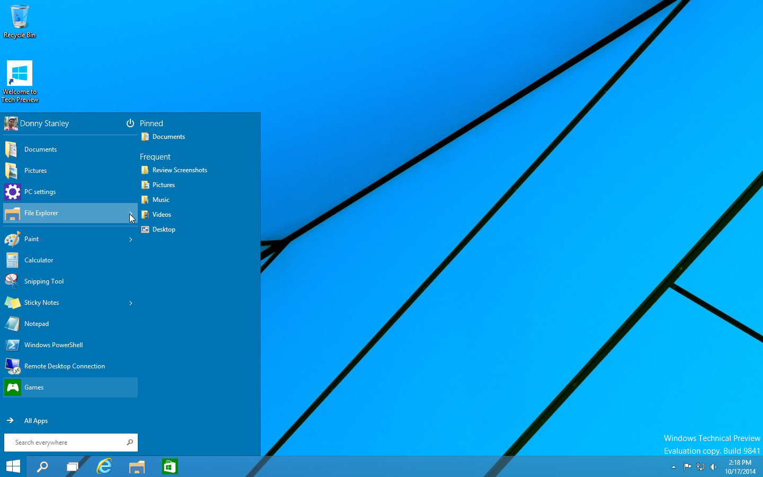Click the Donny Stanley user account
The image size is (763, 477).
(44, 123)
